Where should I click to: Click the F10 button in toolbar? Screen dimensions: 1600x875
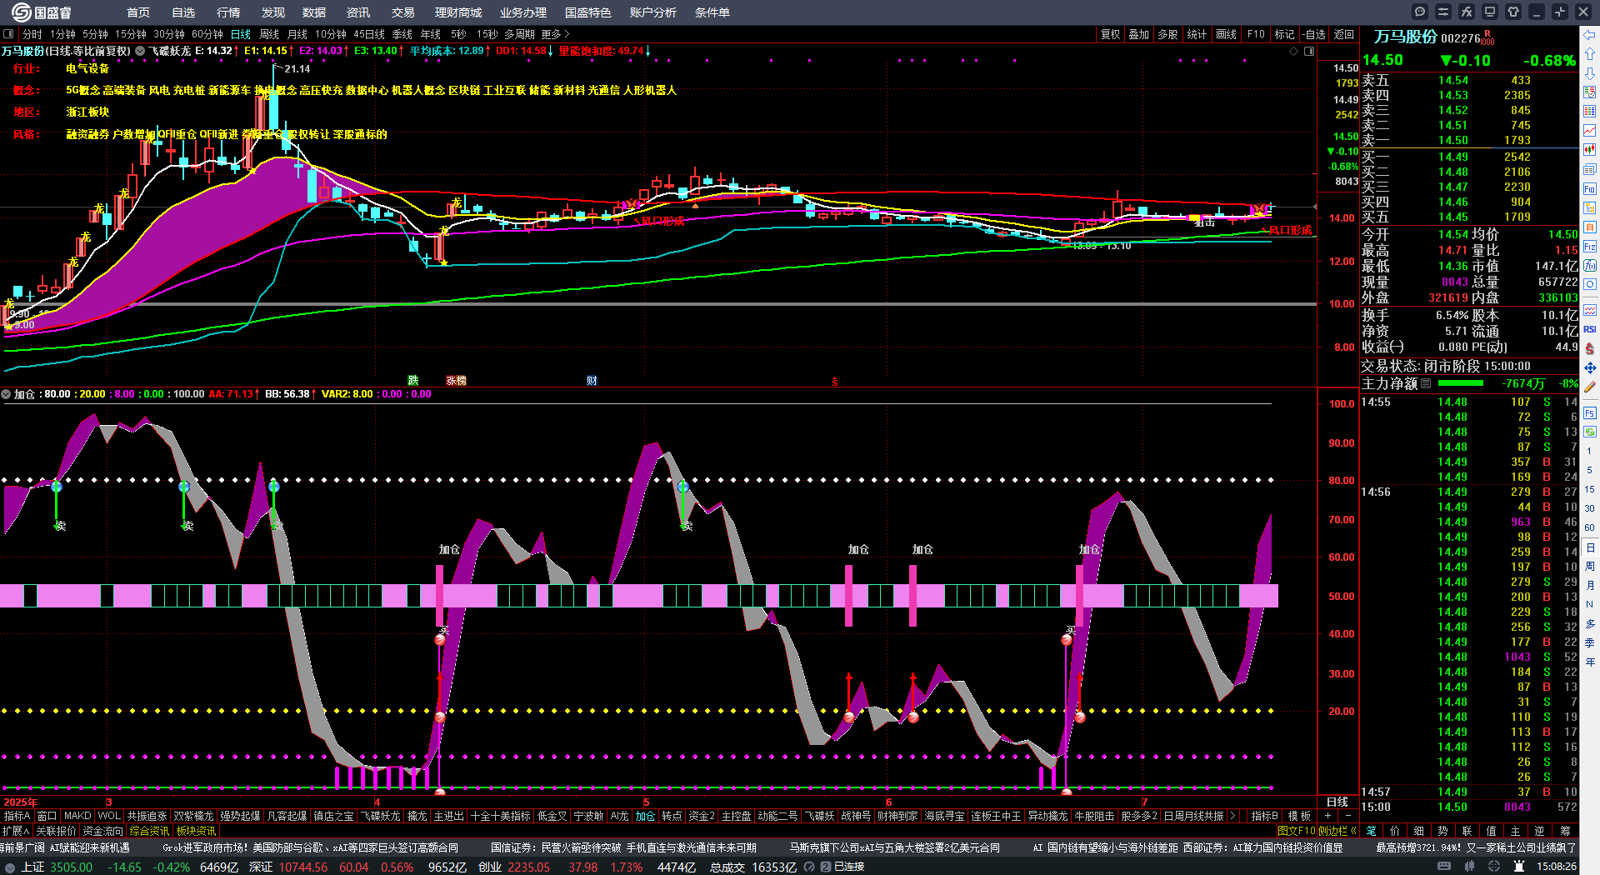[x=1256, y=34]
